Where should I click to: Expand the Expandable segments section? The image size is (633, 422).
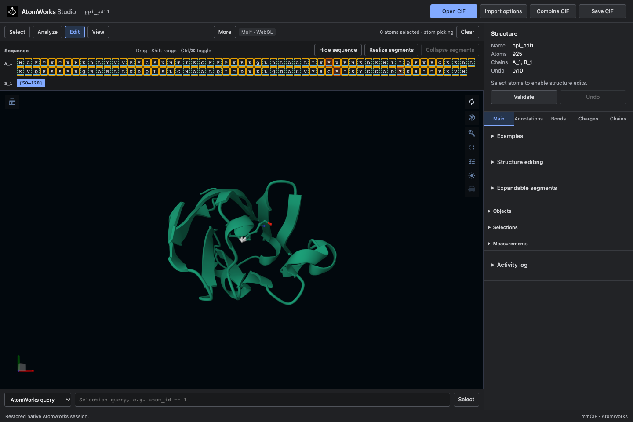pyautogui.click(x=558, y=188)
